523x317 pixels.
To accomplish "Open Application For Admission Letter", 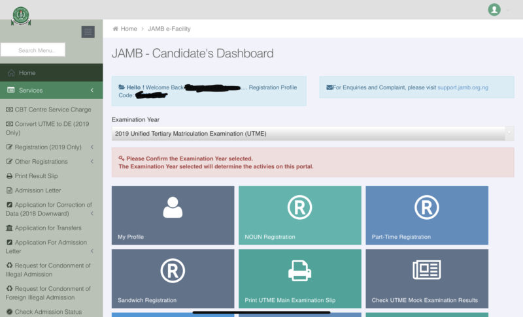I will pyautogui.click(x=46, y=247).
